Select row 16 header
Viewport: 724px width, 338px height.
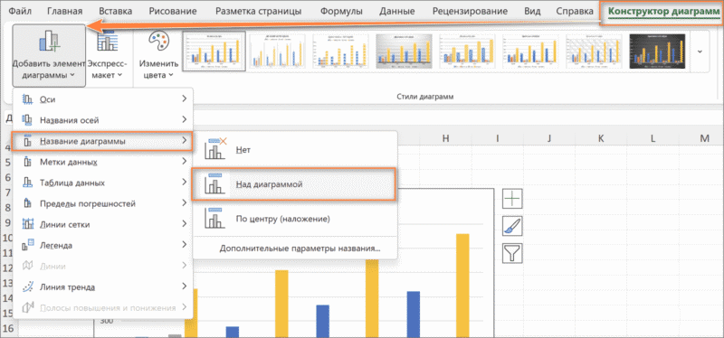(8, 329)
